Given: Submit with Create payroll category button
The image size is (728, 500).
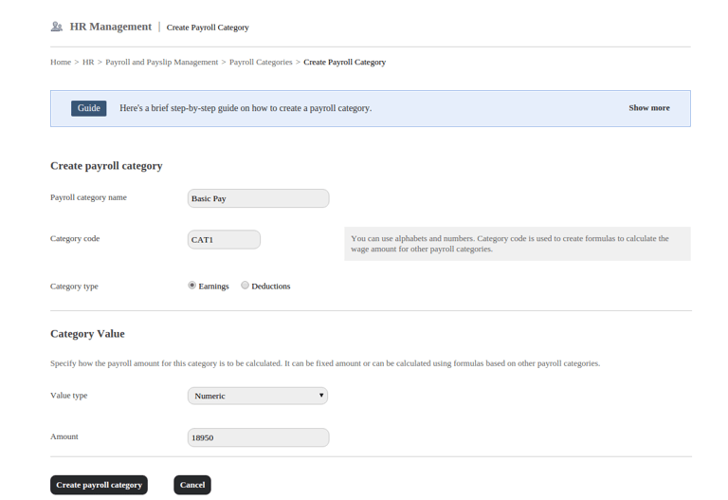Looking at the screenshot, I should coord(99,485).
